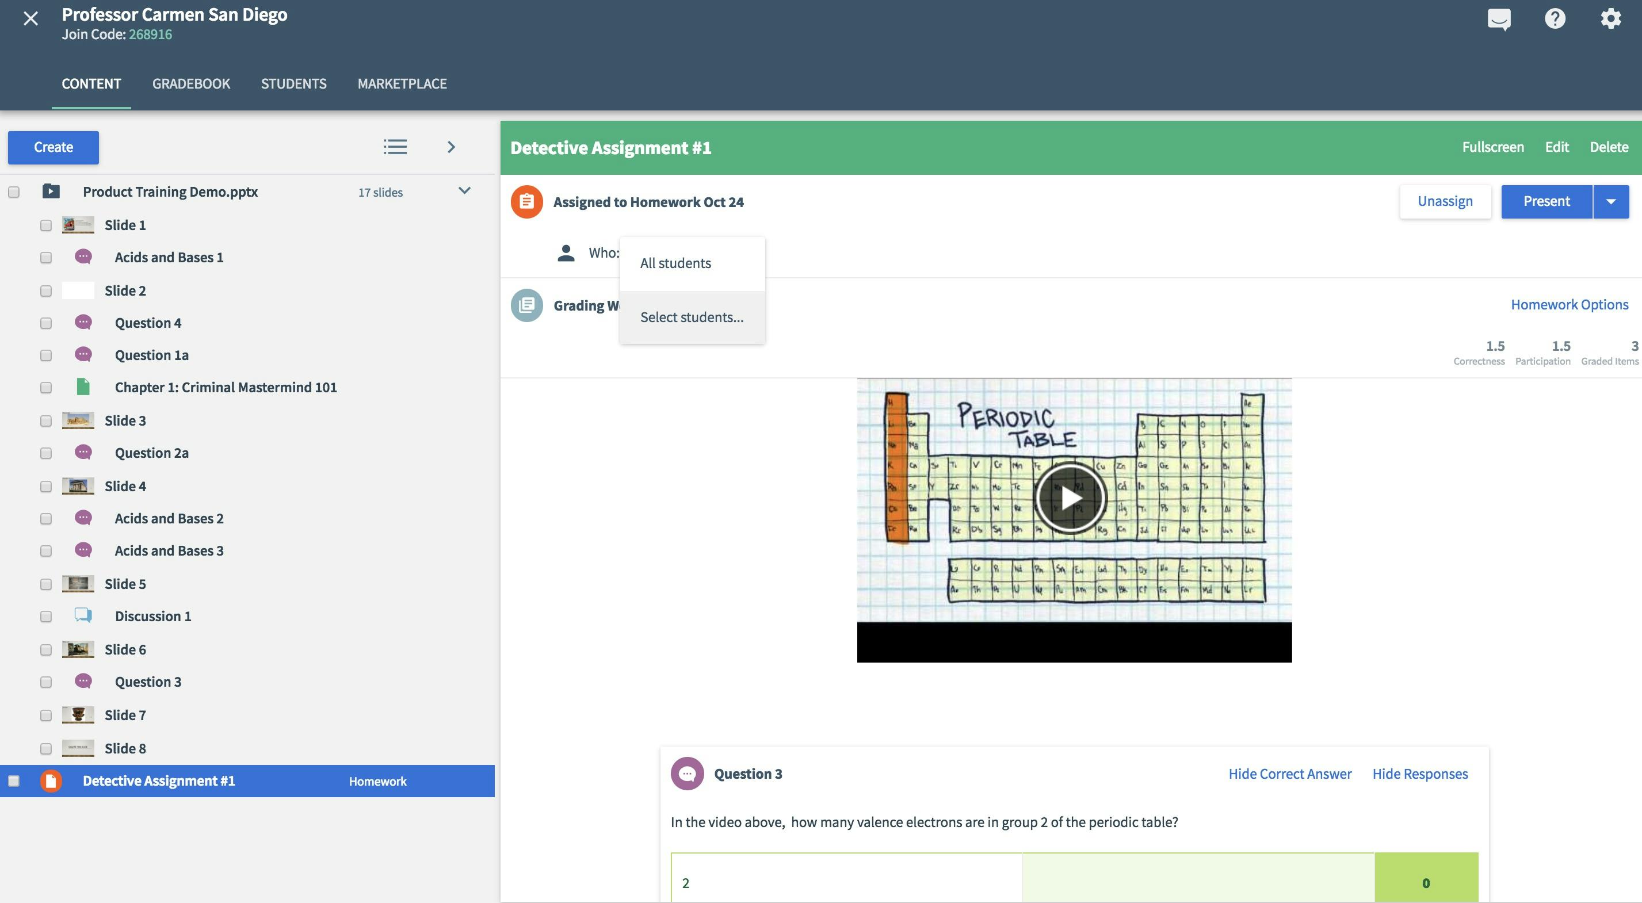This screenshot has width=1642, height=903.
Task: Open the help question mark icon
Action: click(1555, 18)
